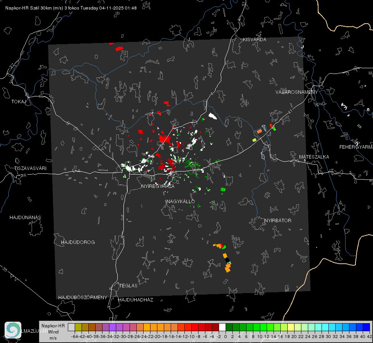This screenshot has width=373, height=343.
Task: Click the HAJDÚDOROG town label
Action: [x=78, y=242]
